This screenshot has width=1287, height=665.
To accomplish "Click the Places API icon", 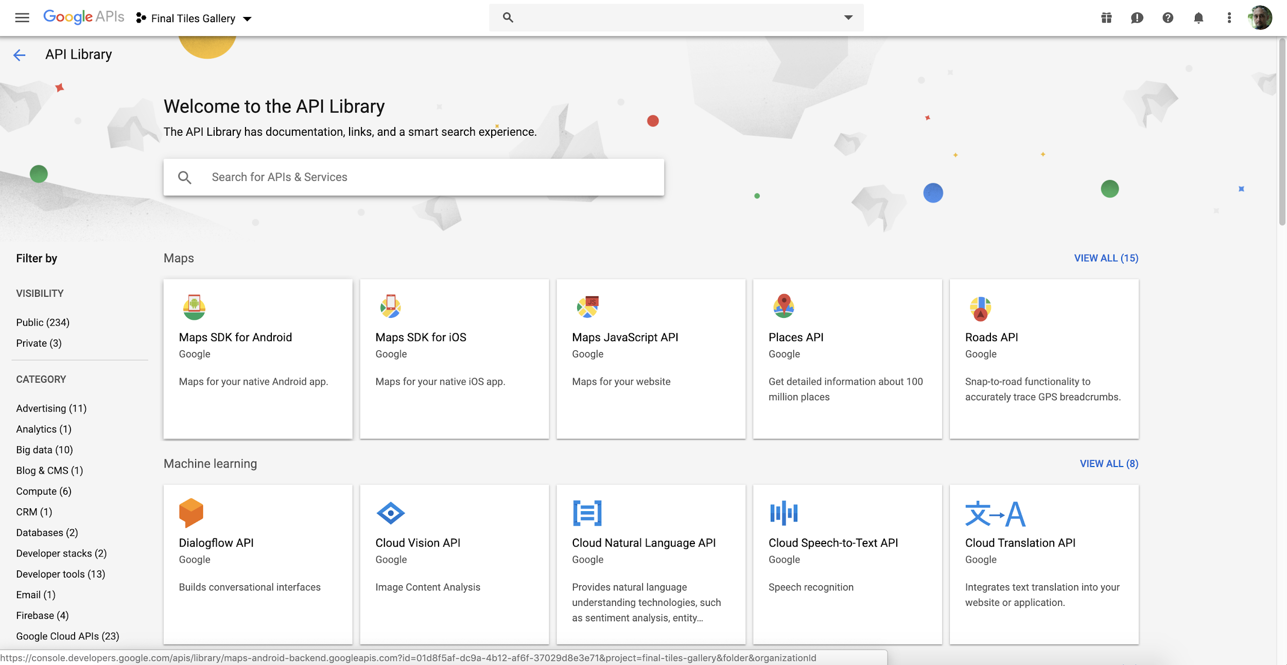I will pyautogui.click(x=784, y=307).
